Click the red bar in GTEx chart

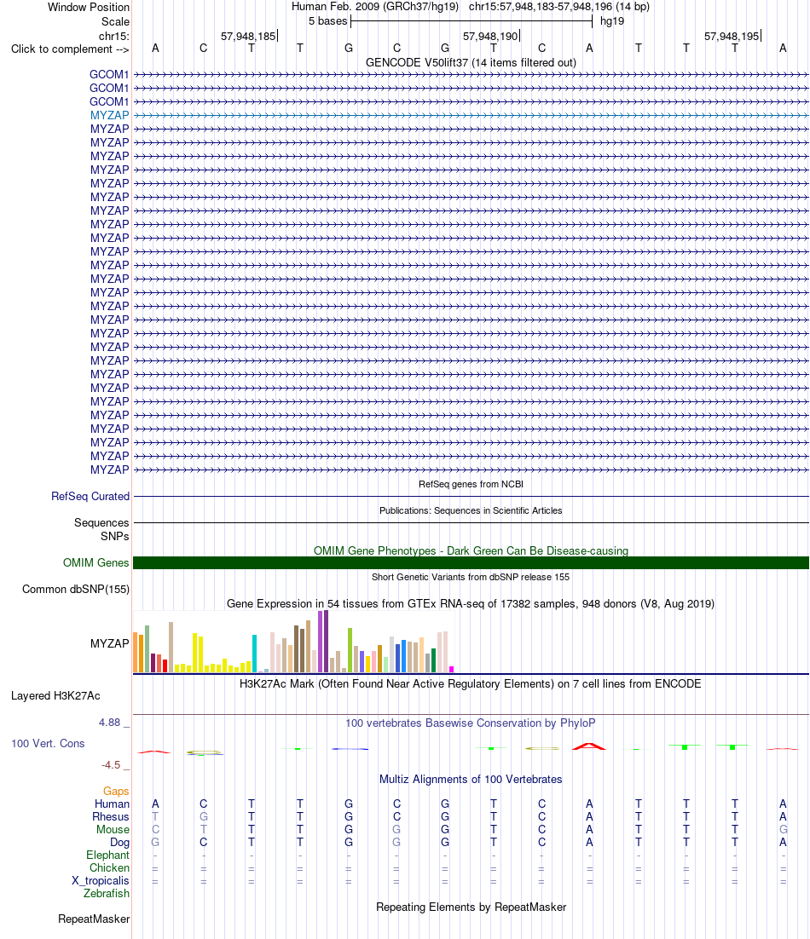165,665
